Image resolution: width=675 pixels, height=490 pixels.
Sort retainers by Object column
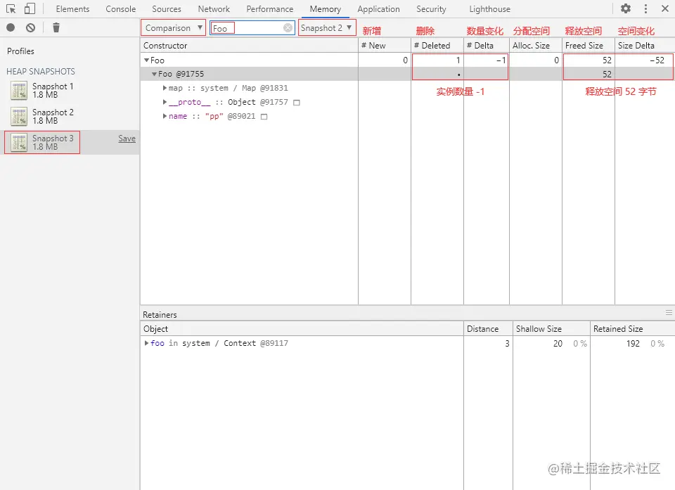(302, 328)
